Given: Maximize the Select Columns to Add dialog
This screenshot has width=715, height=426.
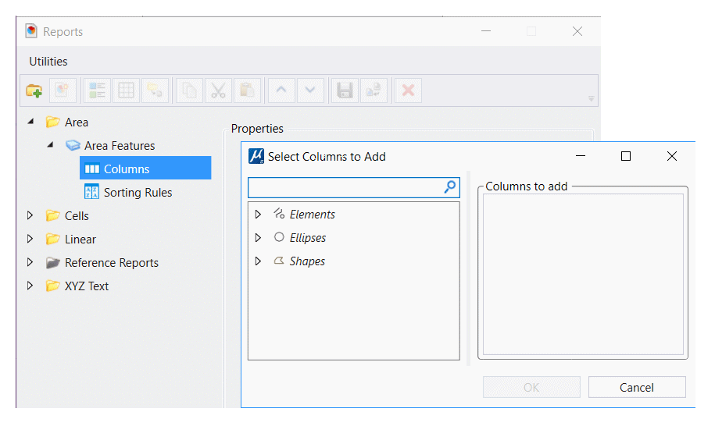Looking at the screenshot, I should click(x=625, y=156).
